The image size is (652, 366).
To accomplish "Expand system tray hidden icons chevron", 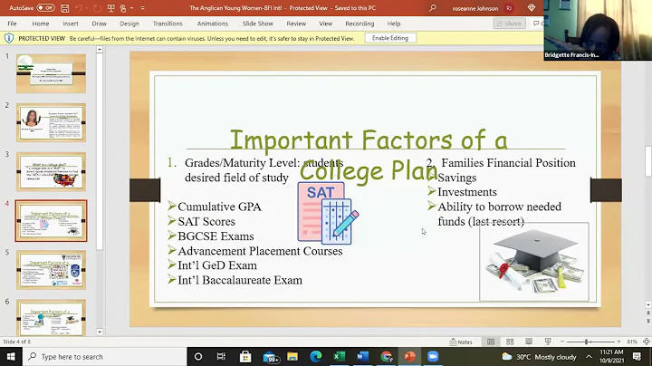I will 589,356.
